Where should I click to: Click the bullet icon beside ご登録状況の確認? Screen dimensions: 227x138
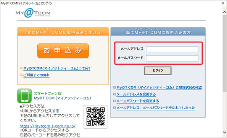tap(114, 88)
